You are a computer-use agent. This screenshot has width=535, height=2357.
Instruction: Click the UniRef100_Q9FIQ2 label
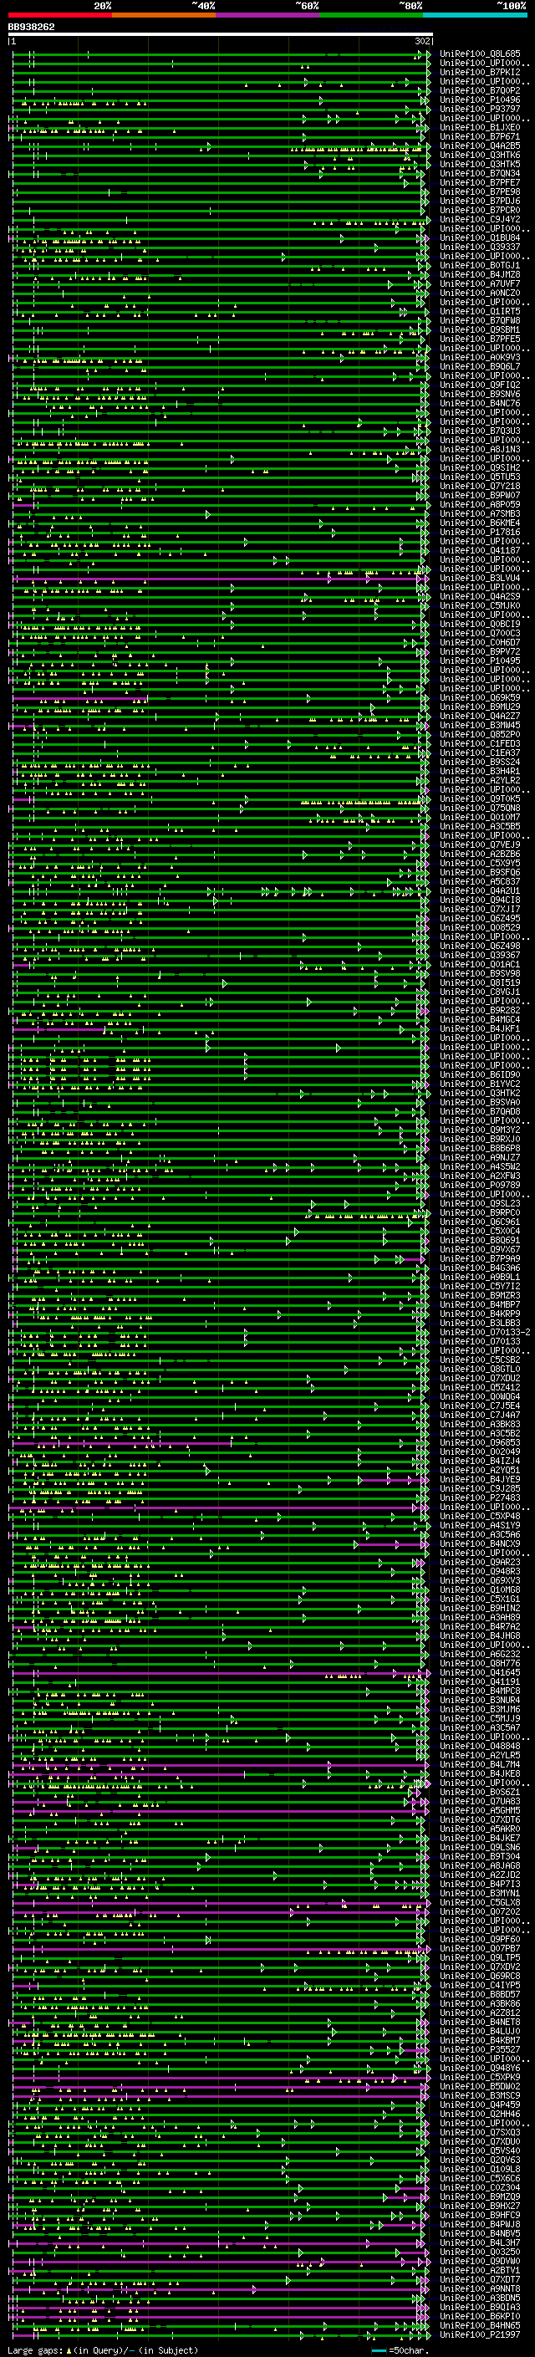[x=480, y=385]
